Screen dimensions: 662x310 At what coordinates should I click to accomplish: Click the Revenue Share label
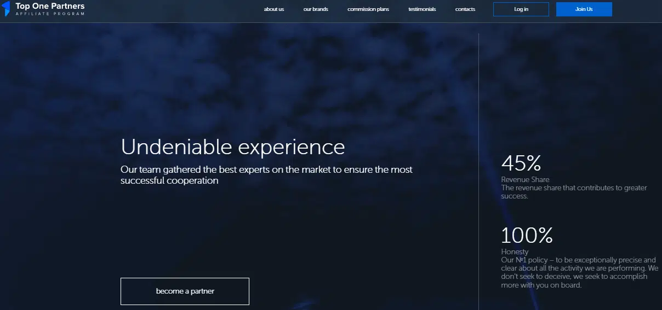pyautogui.click(x=525, y=179)
